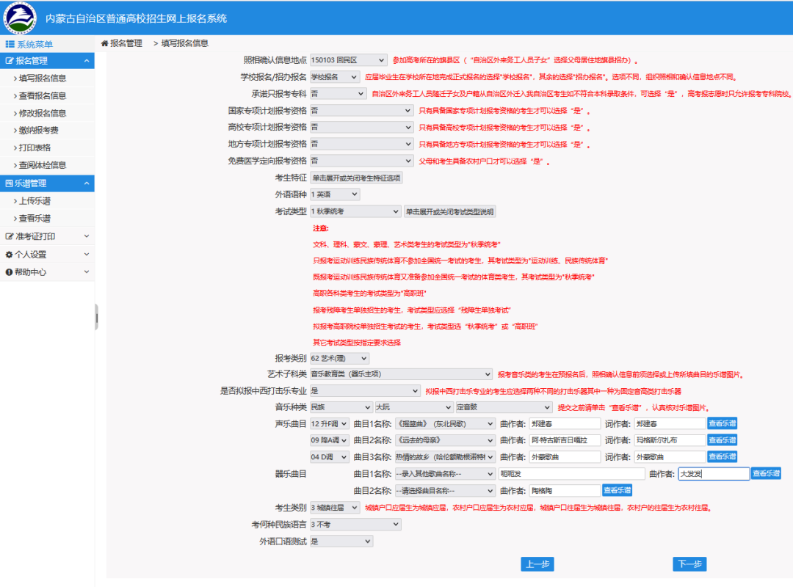Click the 帮助中心 info icon
The height and width of the screenshot is (587, 793).
click(x=10, y=272)
